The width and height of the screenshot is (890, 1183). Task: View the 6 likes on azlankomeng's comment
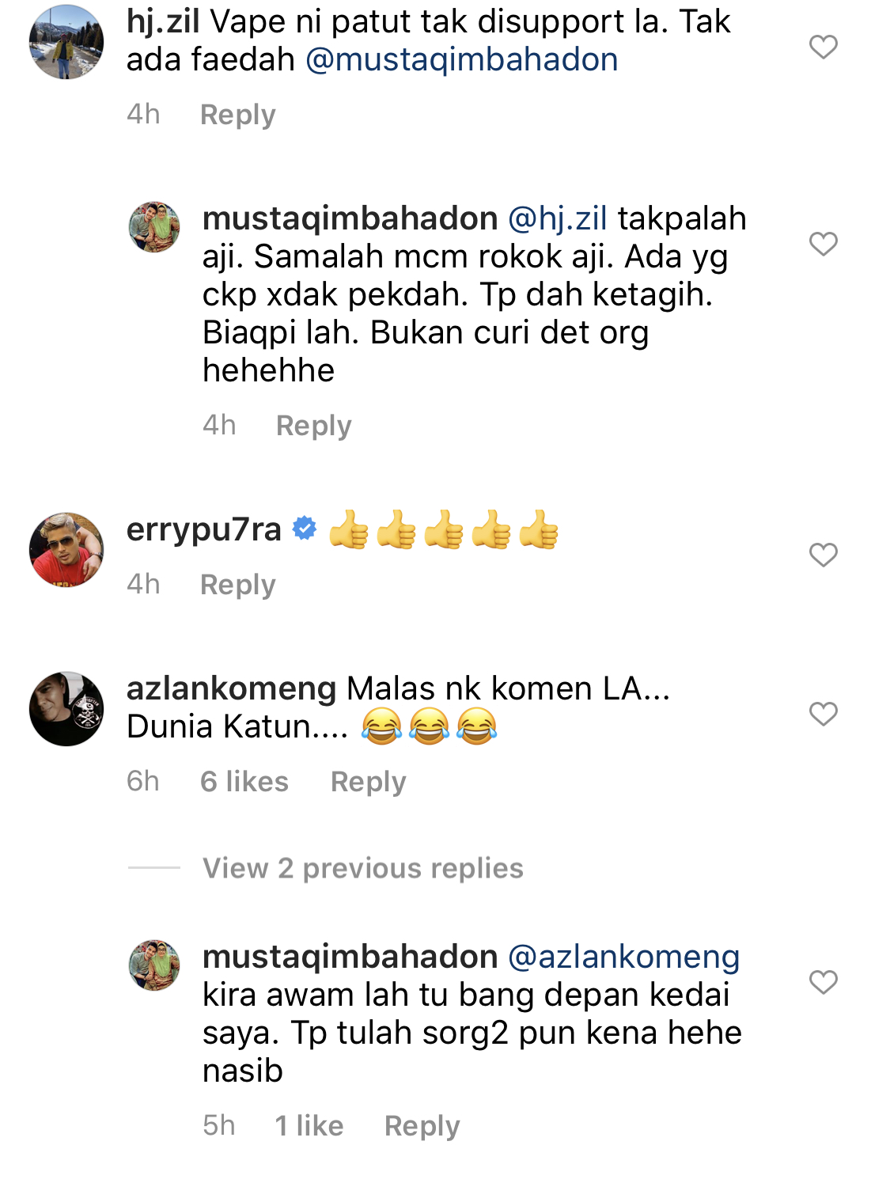pyautogui.click(x=244, y=782)
